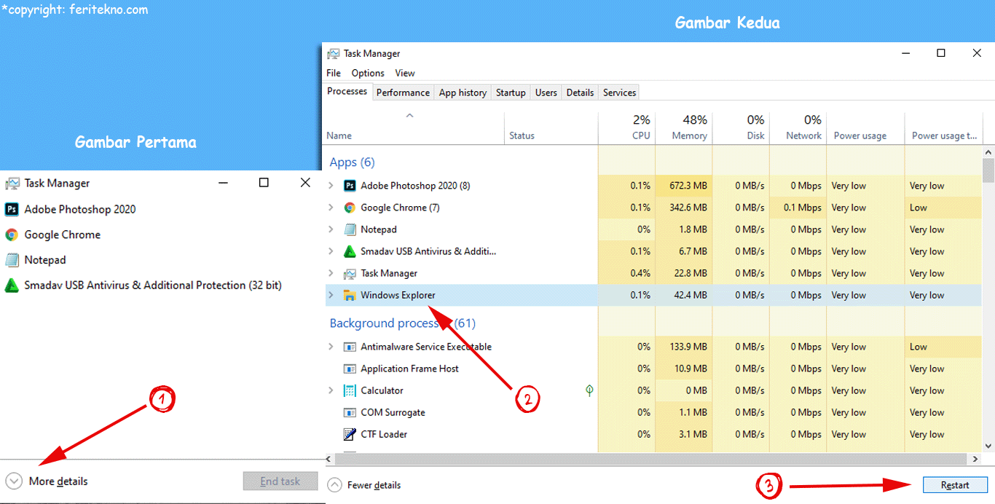Viewport: 995px width, 504px height.
Task: Expand Adobe Photoshop 2020 (8) process group
Action: coord(331,186)
